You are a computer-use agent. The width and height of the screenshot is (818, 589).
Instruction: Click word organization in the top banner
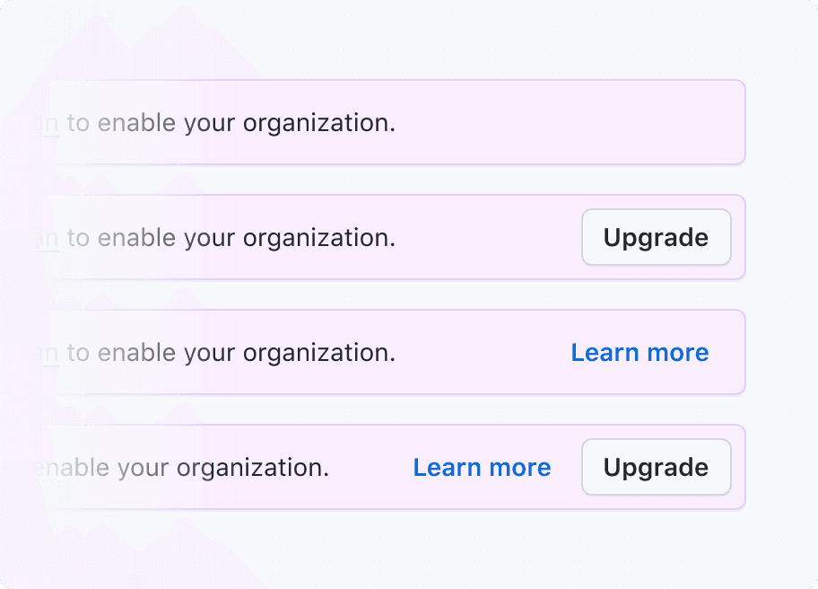tap(319, 124)
